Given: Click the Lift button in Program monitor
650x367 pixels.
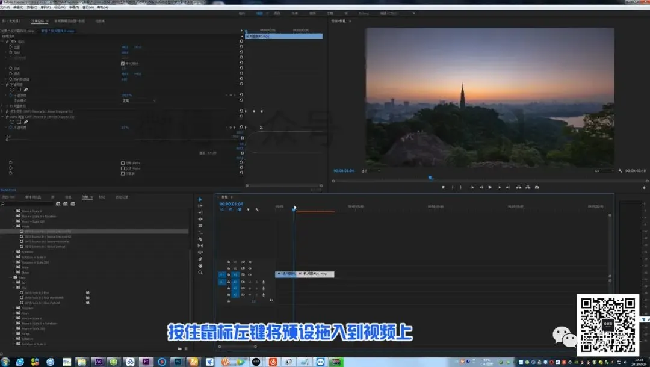Looking at the screenshot, I should (x=519, y=187).
